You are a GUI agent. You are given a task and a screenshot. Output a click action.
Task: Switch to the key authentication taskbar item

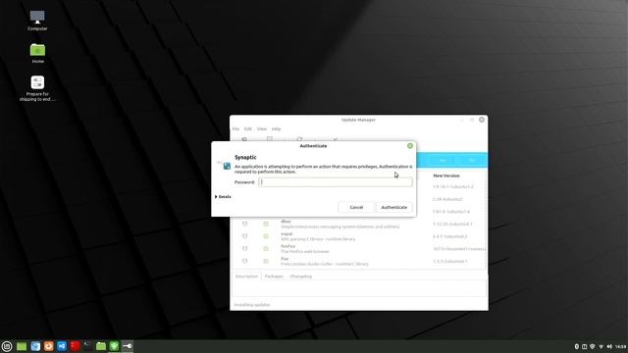click(128, 346)
